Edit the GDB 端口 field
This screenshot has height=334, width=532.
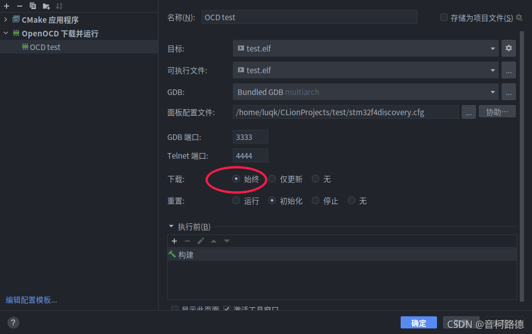pyautogui.click(x=251, y=137)
